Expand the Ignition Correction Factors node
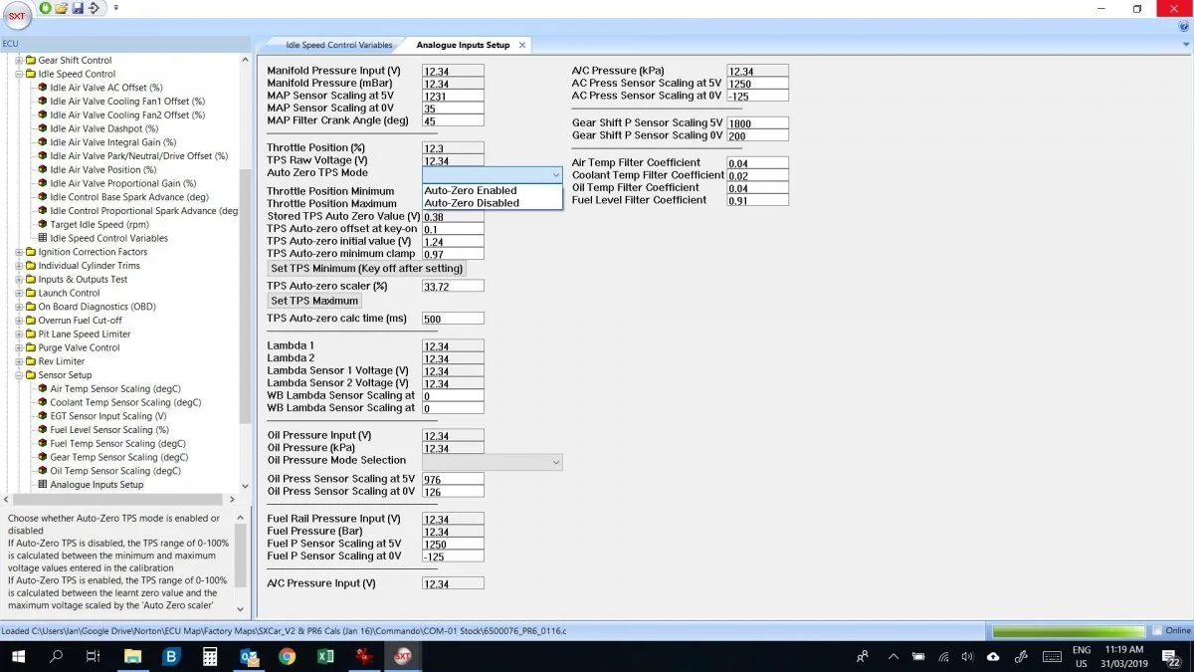 (19, 252)
